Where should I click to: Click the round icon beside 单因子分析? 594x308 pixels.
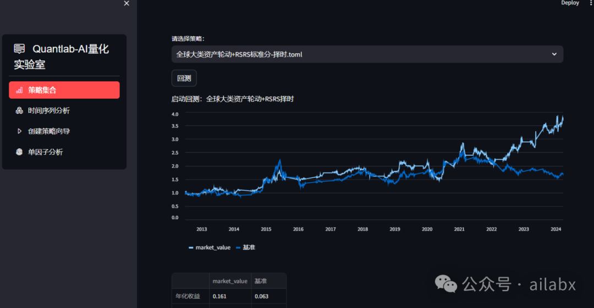point(19,152)
